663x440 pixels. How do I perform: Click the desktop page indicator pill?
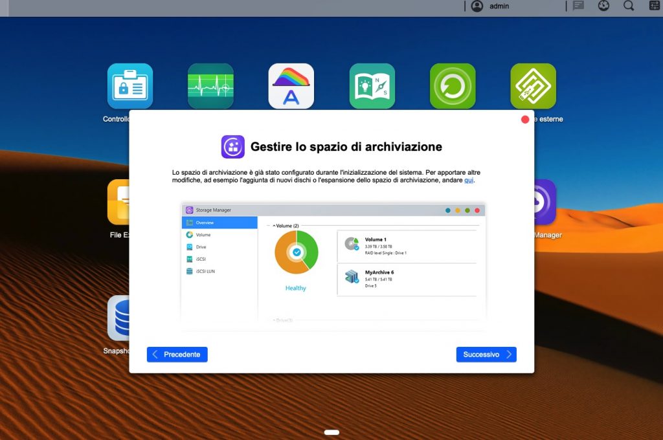click(x=331, y=432)
